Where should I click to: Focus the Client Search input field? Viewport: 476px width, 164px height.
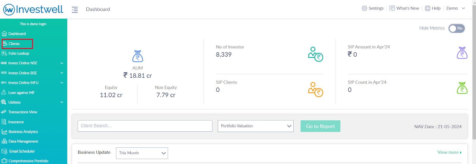[x=145, y=126]
